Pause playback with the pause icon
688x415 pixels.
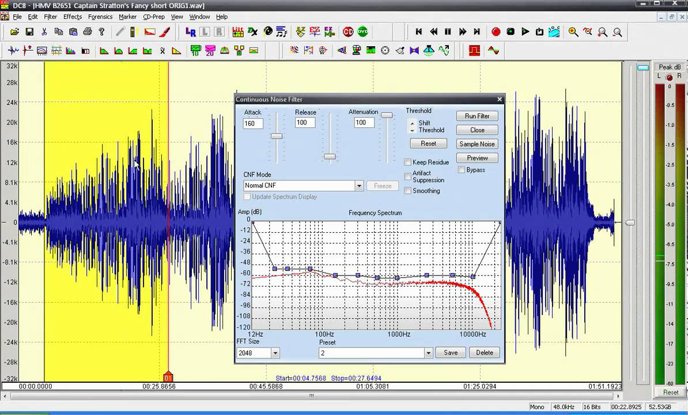click(x=448, y=32)
